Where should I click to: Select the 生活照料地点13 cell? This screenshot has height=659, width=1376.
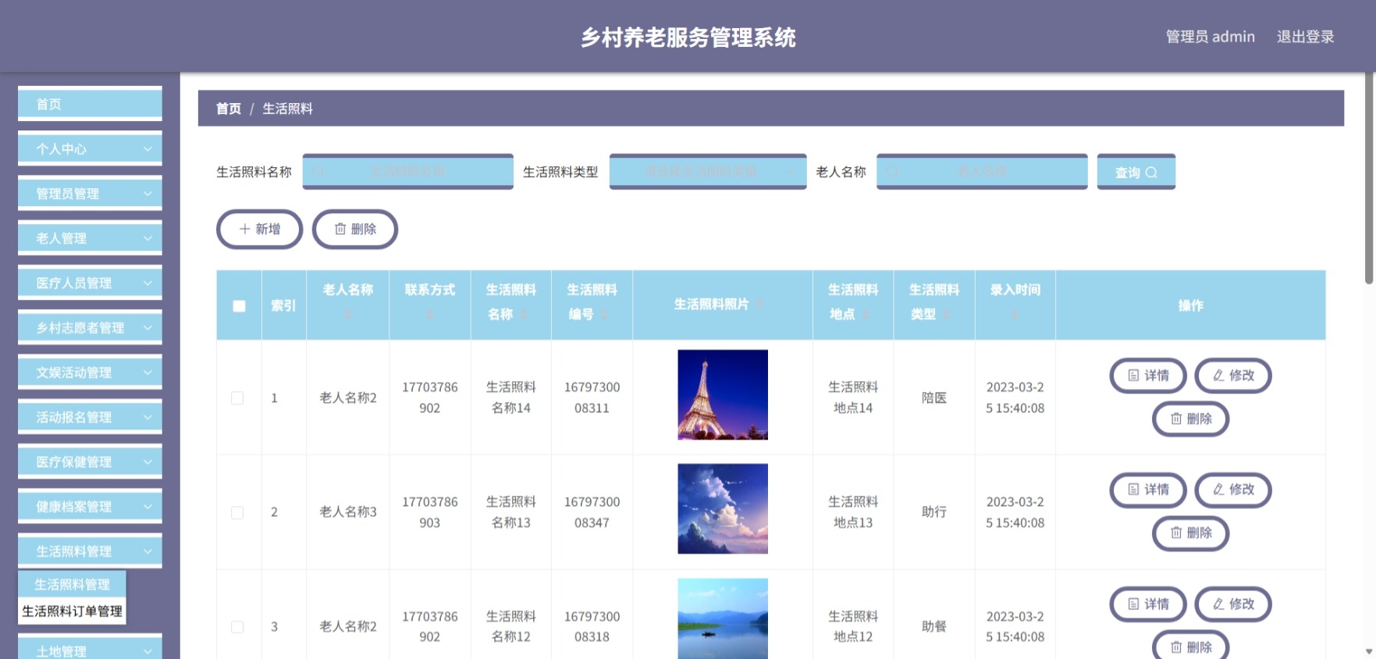(x=853, y=512)
